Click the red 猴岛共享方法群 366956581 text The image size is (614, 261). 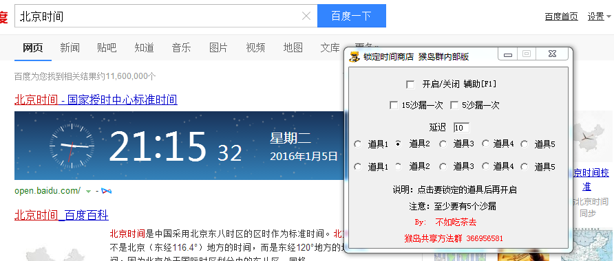pyautogui.click(x=454, y=238)
